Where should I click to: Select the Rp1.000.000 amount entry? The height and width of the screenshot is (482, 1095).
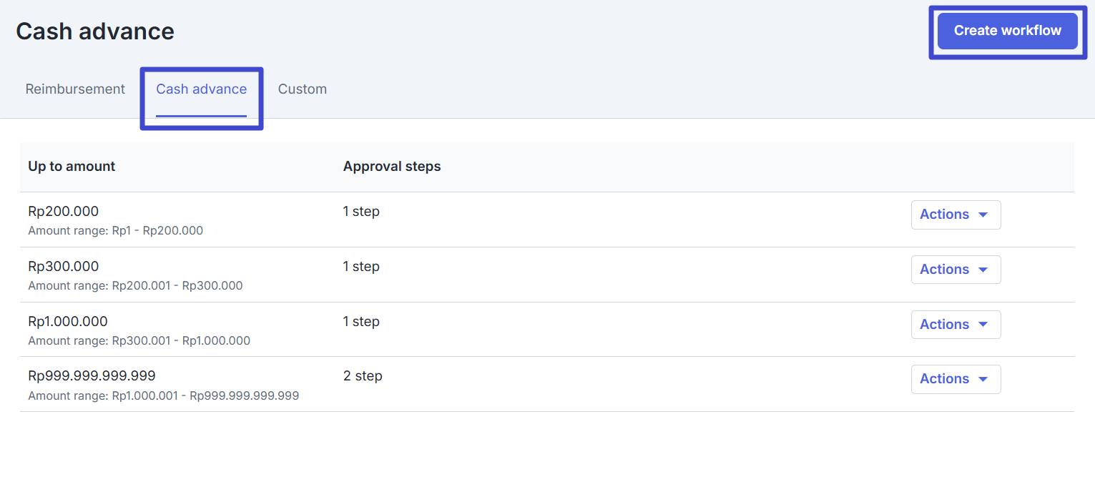point(68,322)
